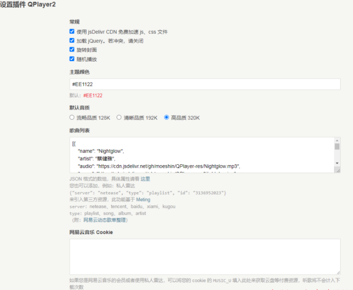Image resolution: width=353 pixels, height=290 pixels.
Task: Click the song list scrollbar thumb
Action: click(337, 147)
